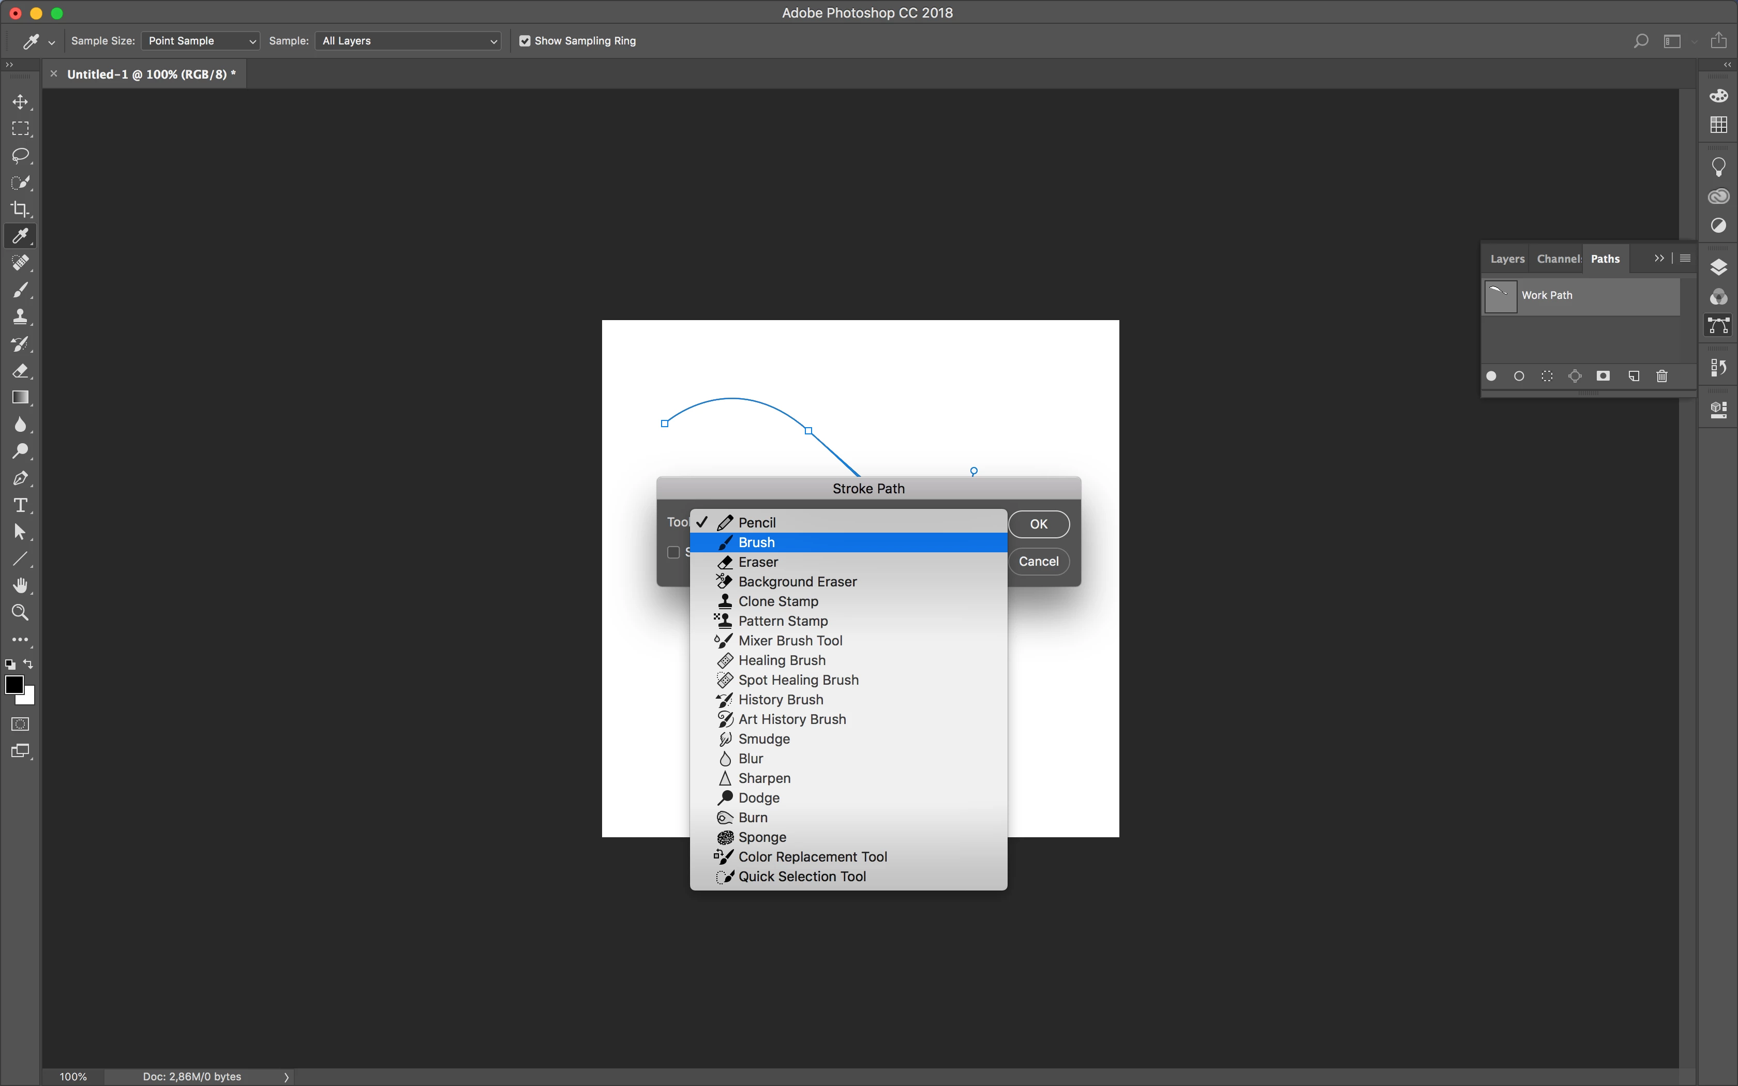Select the Gradient tool
1738x1086 pixels.
(20, 398)
